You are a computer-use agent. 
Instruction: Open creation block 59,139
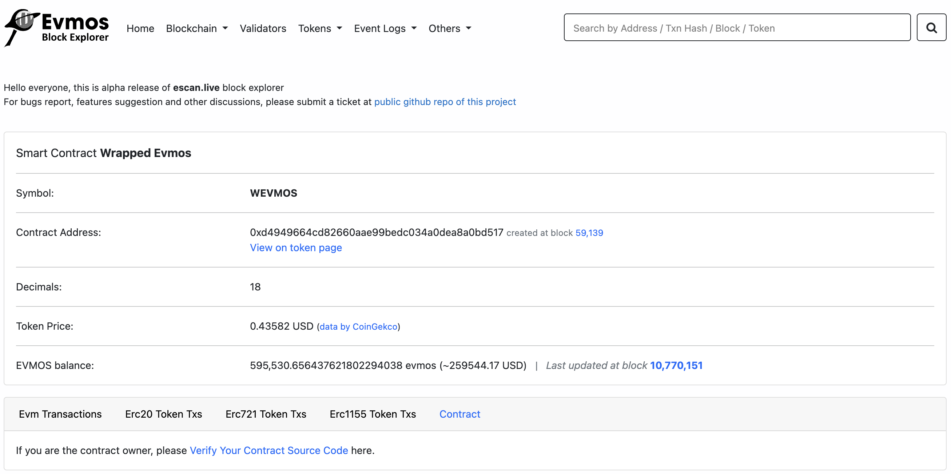[x=589, y=233]
